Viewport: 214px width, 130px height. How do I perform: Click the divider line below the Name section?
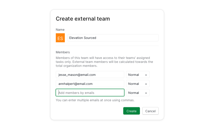[107, 46]
